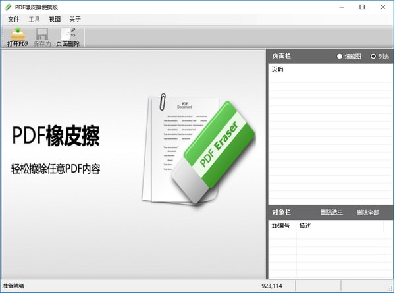Open the 工具 menu
This screenshot has height=293, width=395.
tap(34, 19)
